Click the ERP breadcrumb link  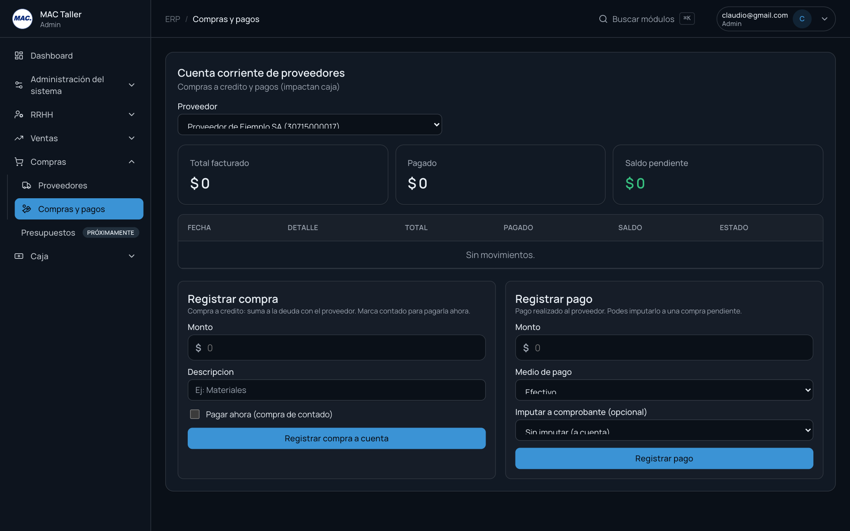(172, 19)
